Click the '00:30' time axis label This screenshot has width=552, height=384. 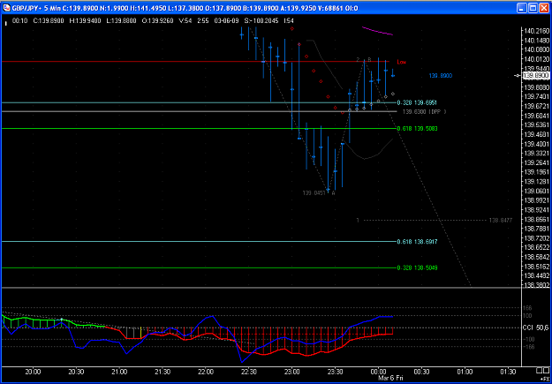point(422,372)
